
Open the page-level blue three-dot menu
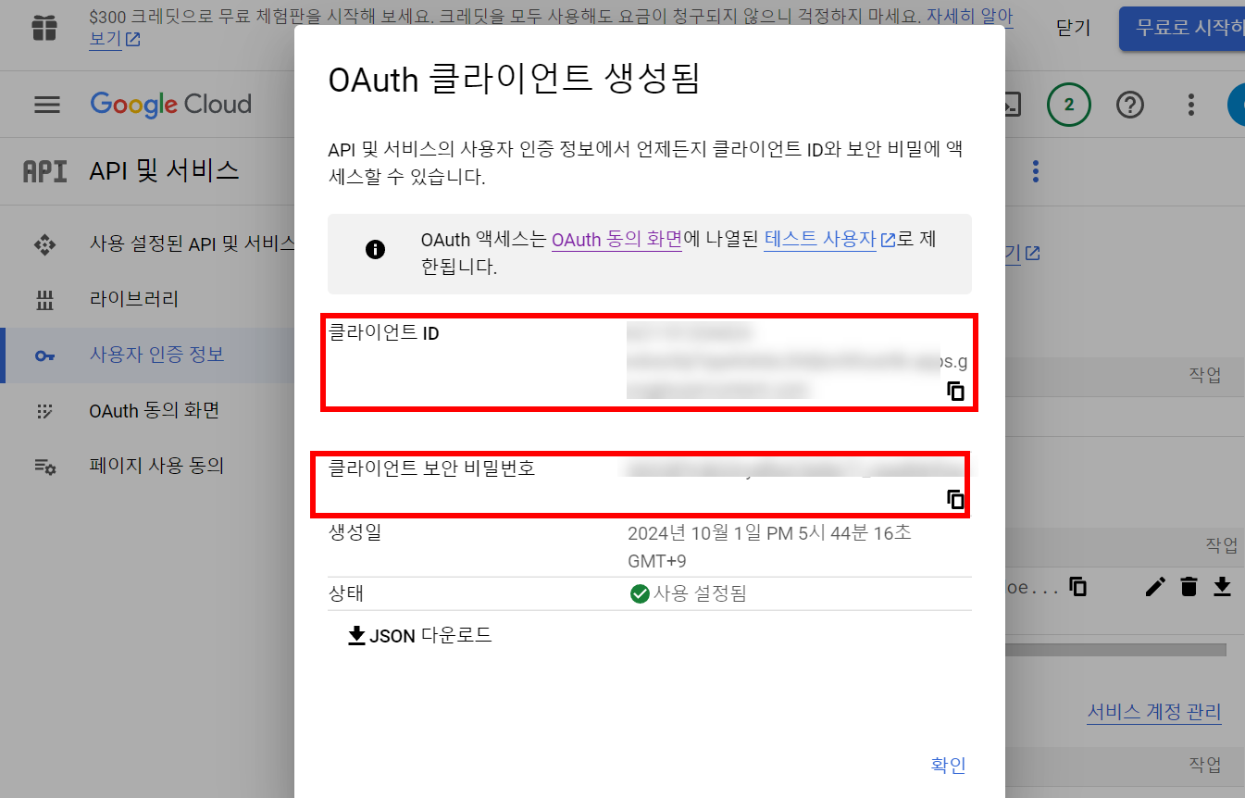(1036, 171)
